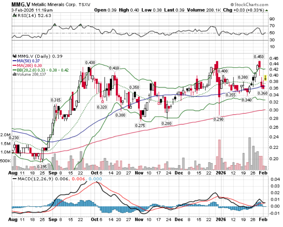Click the 'TSXV' exchange label
Screen dimensions: 283x227
click(x=84, y=5)
